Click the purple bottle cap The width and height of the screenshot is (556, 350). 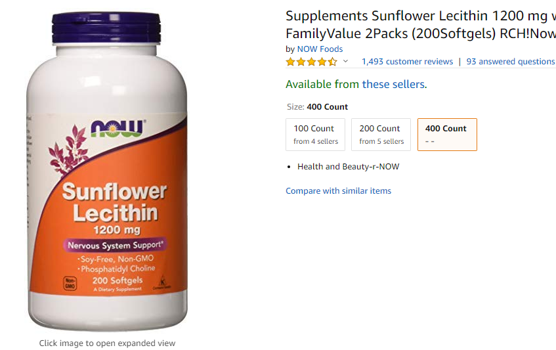pyautogui.click(x=106, y=28)
